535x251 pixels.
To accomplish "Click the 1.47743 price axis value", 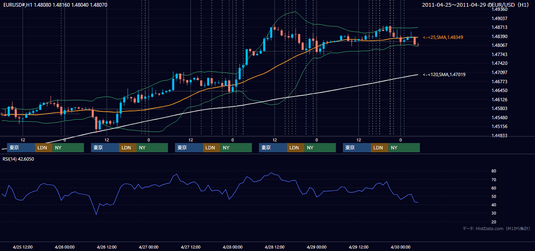I will pos(499,54).
